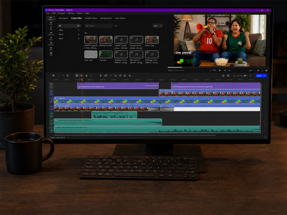Image resolution: width=287 pixels, height=215 pixels.
Task: Delete selected clip with trash icon
Action: pyautogui.click(x=68, y=76)
